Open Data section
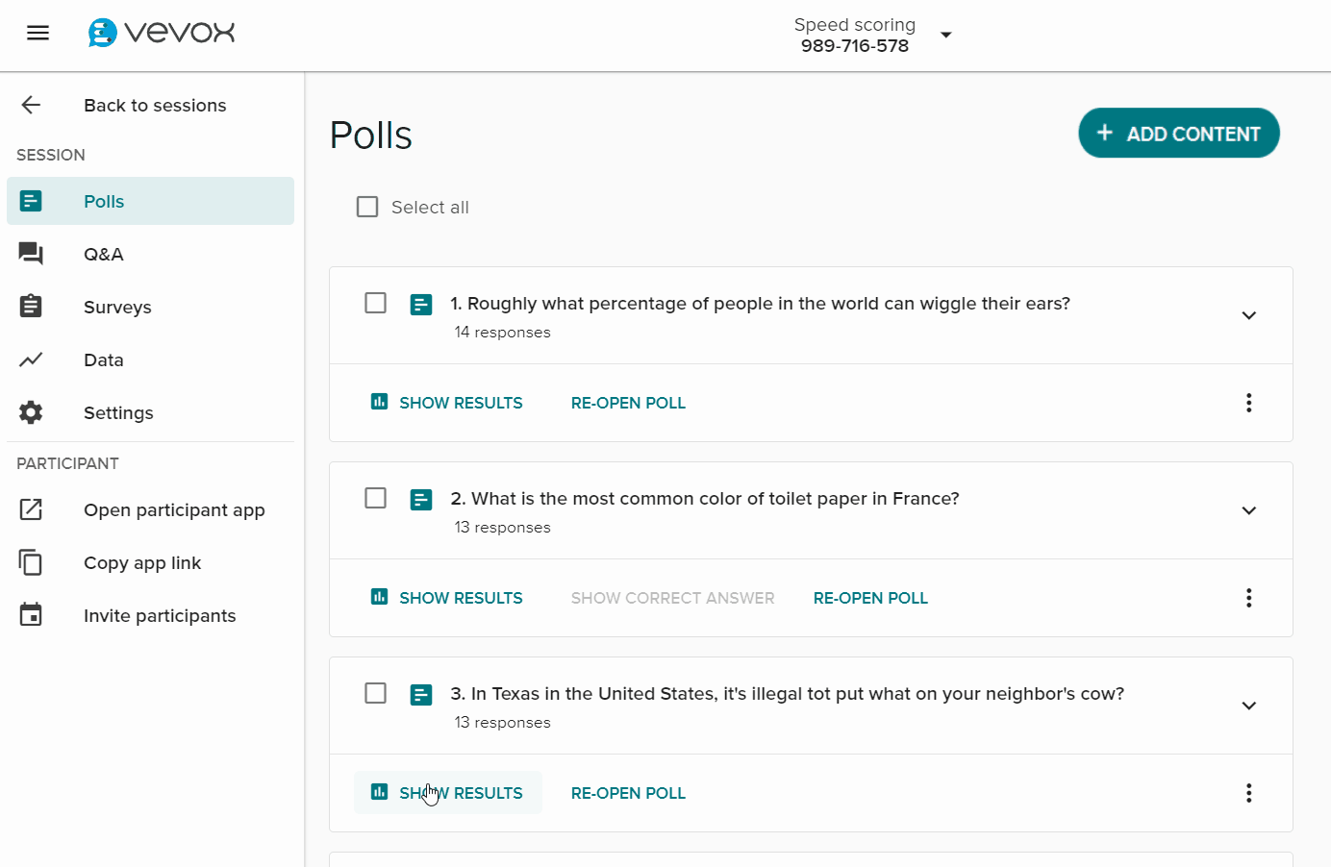The width and height of the screenshot is (1331, 867). (x=151, y=359)
